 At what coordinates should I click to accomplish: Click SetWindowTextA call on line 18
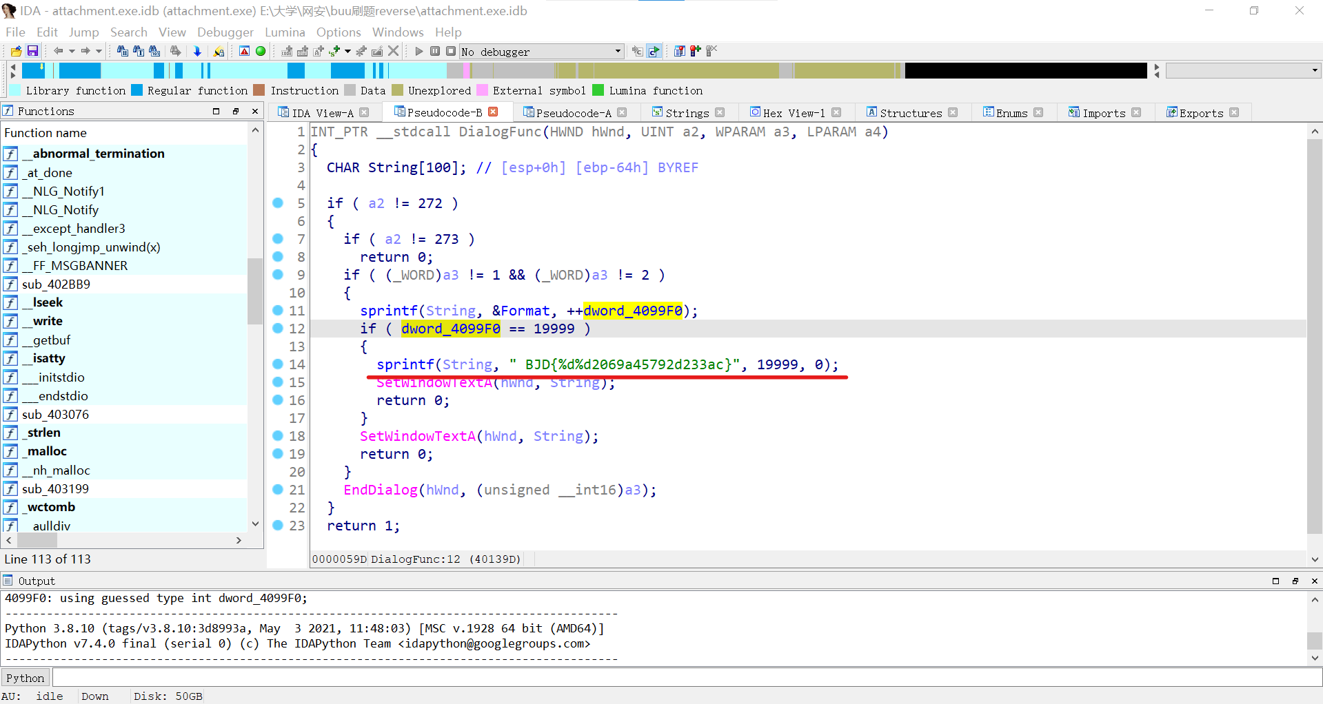coord(418,436)
